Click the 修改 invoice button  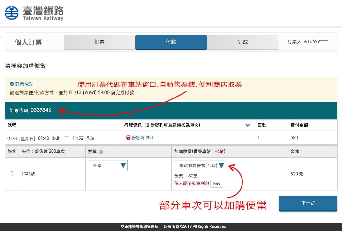(217, 184)
